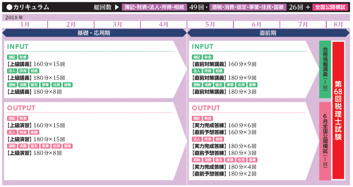Click green 簿記 tag in 基礎・応用期 INPUT
This screenshot has width=353, height=187.
12,57
